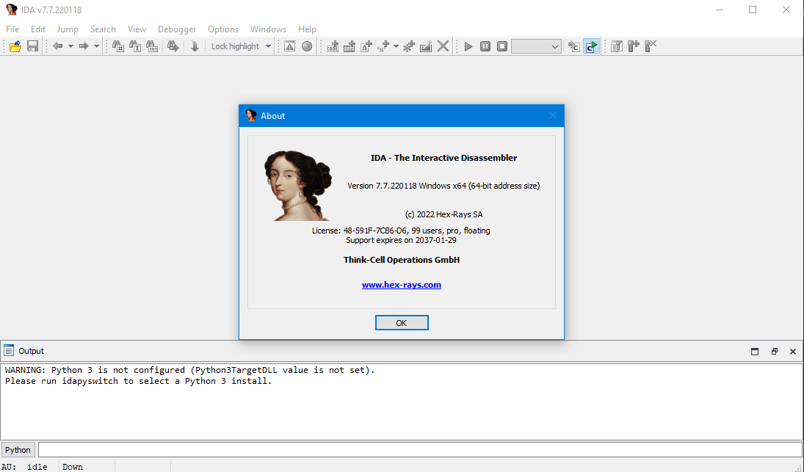The image size is (804, 472).
Task: Open the File menu
Action: coord(12,29)
